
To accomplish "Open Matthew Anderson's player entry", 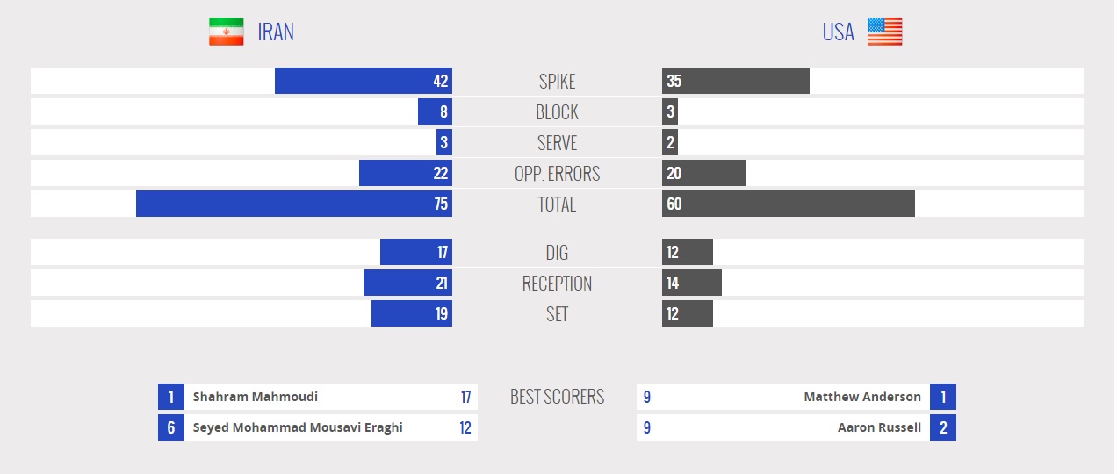I will [862, 397].
